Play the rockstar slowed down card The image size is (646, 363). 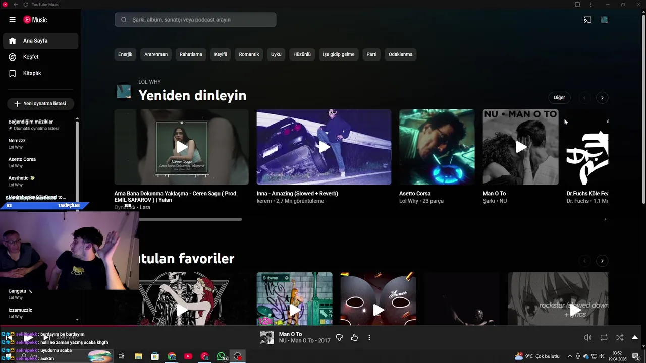pos(558,298)
